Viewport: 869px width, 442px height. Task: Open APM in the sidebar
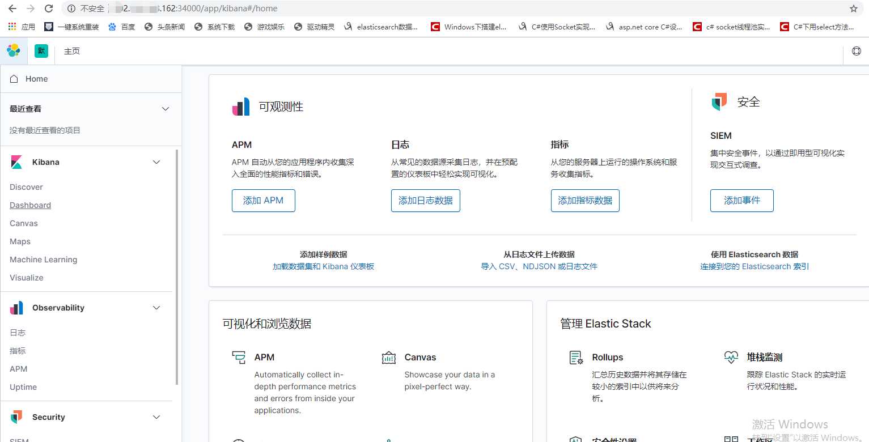[18, 369]
